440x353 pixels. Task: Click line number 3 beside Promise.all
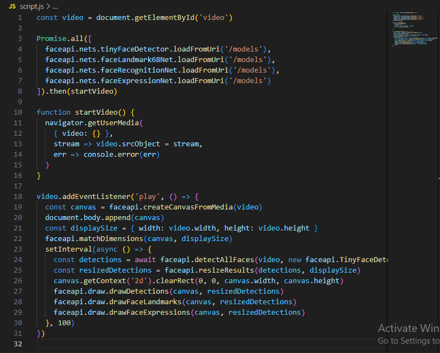20,39
